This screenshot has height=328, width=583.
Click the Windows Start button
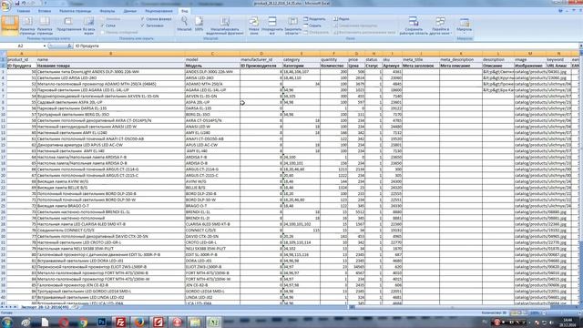click(x=7, y=322)
